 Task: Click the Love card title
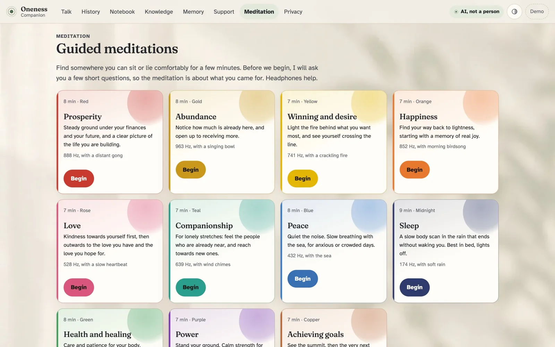click(x=72, y=226)
